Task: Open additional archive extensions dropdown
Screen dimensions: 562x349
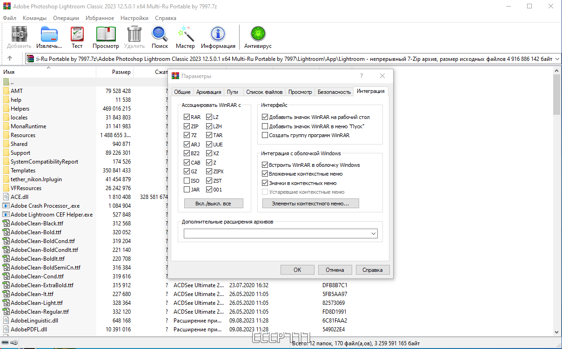Action: [x=374, y=234]
